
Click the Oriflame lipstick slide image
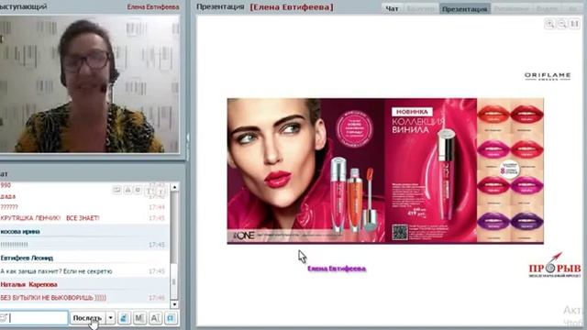pos(385,171)
